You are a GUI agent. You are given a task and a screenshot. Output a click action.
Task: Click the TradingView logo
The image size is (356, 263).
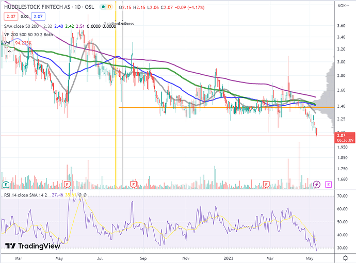33,246
